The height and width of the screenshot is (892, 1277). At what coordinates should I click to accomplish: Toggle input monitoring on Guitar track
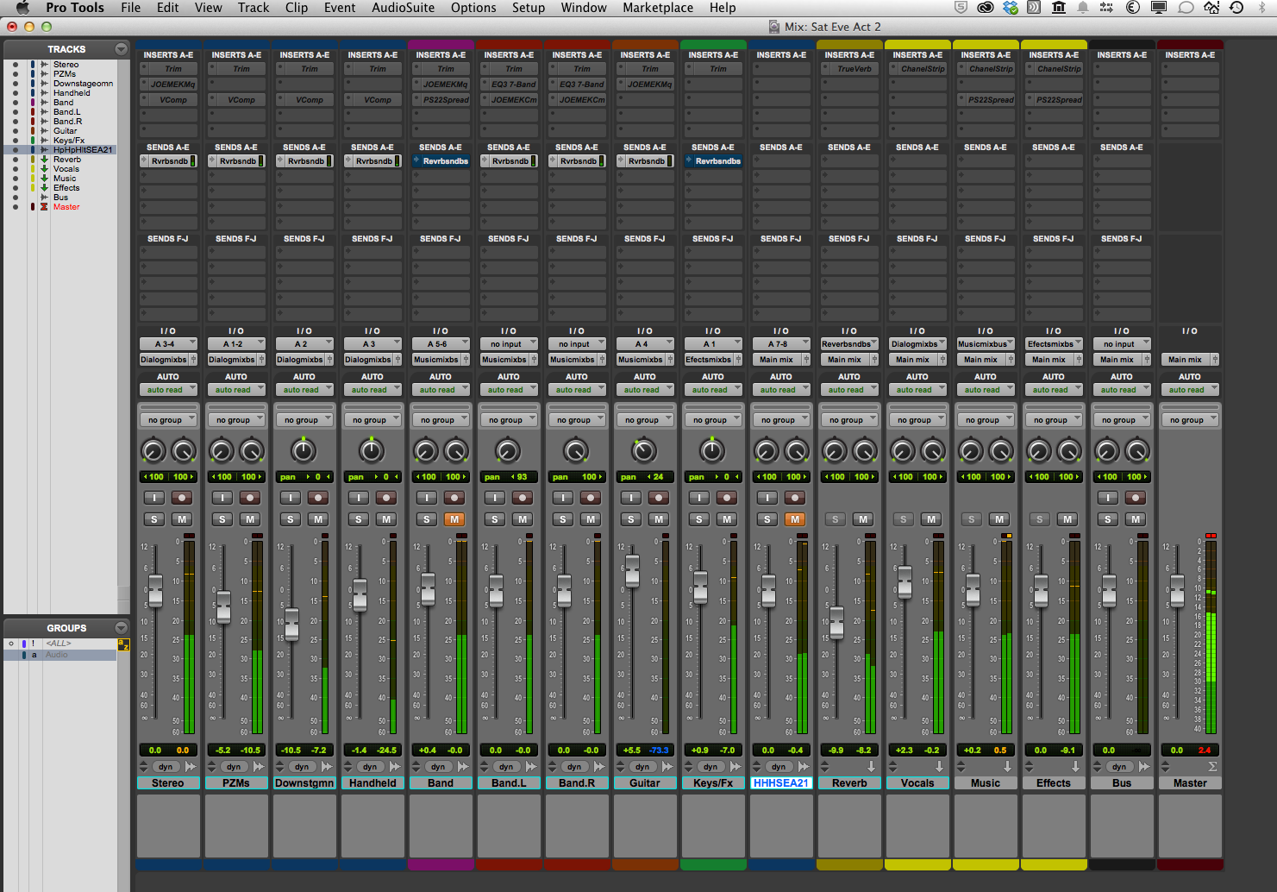click(x=631, y=498)
